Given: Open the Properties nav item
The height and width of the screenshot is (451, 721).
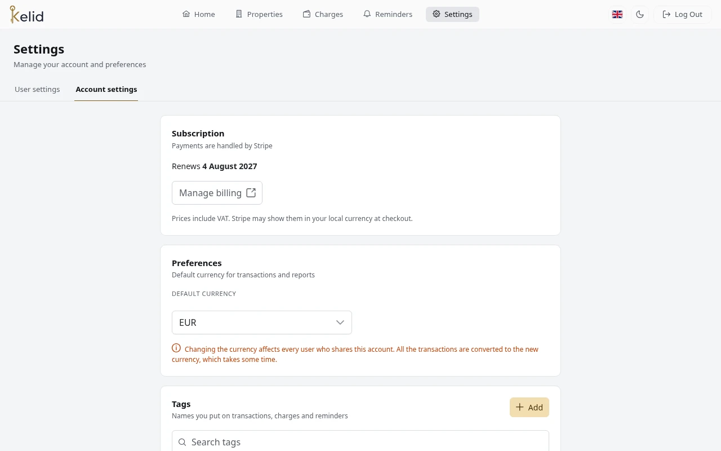Looking at the screenshot, I should point(259,14).
